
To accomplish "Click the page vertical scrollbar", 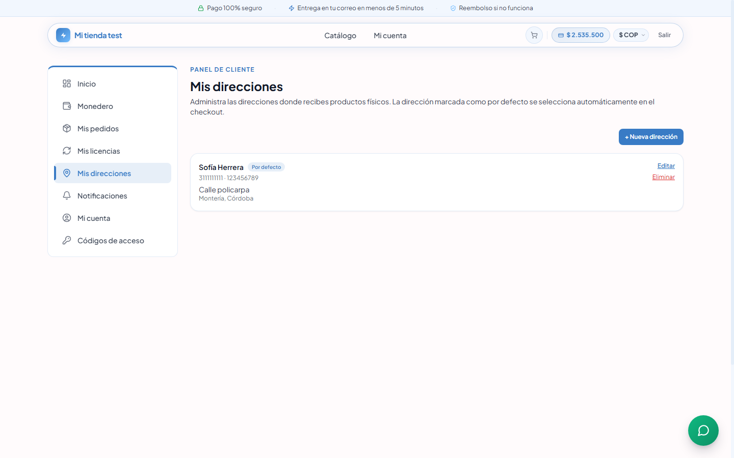I will [732, 182].
